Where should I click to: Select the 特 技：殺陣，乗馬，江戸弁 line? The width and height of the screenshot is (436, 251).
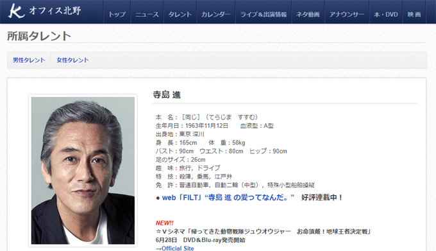click(x=194, y=177)
